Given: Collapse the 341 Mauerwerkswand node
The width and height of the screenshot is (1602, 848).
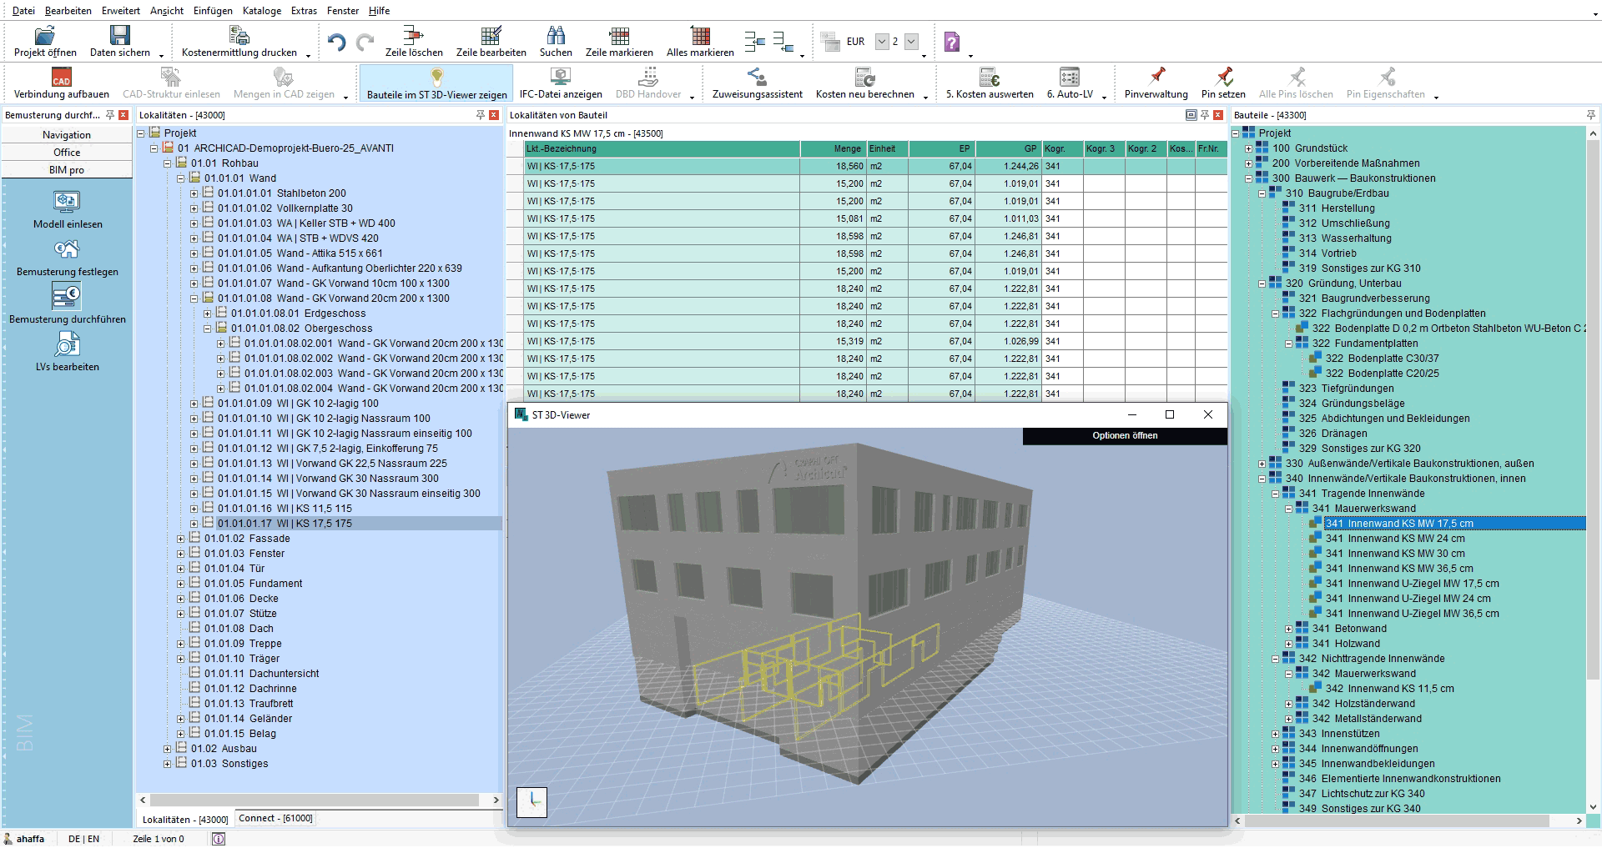Looking at the screenshot, I should pyautogui.click(x=1288, y=509).
